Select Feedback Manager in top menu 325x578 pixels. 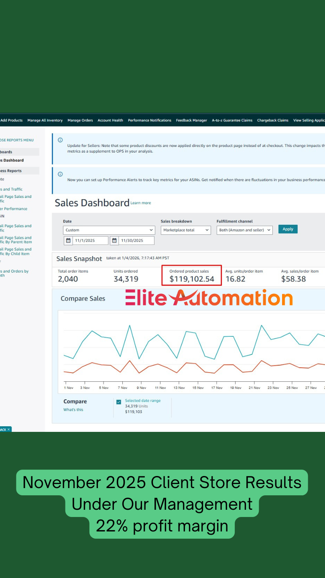click(191, 120)
